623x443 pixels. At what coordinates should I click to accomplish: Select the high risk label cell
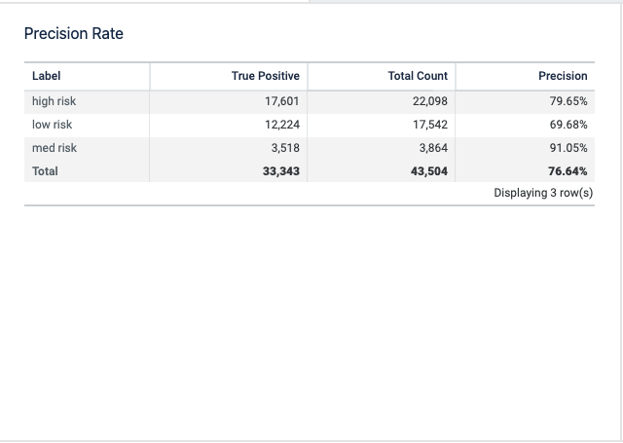tap(54, 101)
